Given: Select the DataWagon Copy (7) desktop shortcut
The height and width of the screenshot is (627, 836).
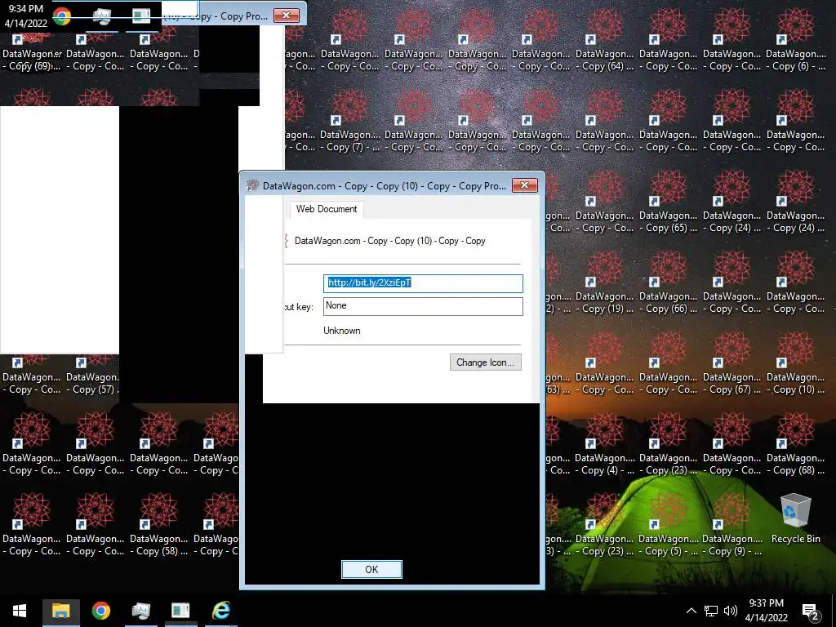Looking at the screenshot, I should (x=349, y=122).
